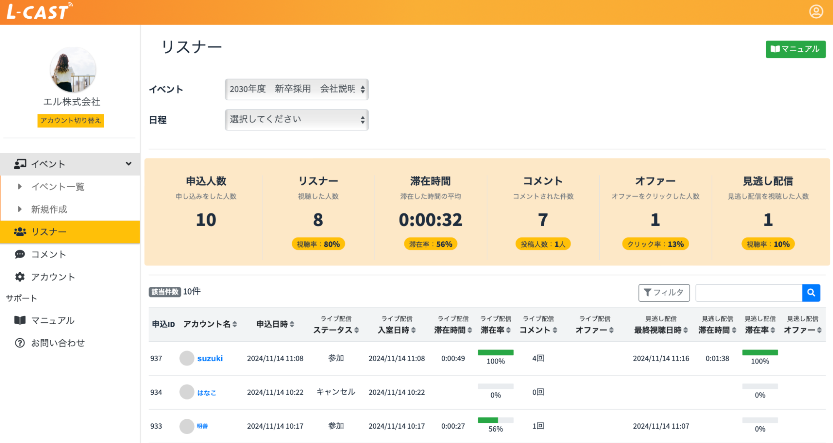Open アカウント settings via the gear icon
Image resolution: width=833 pixels, height=443 pixels.
point(20,277)
